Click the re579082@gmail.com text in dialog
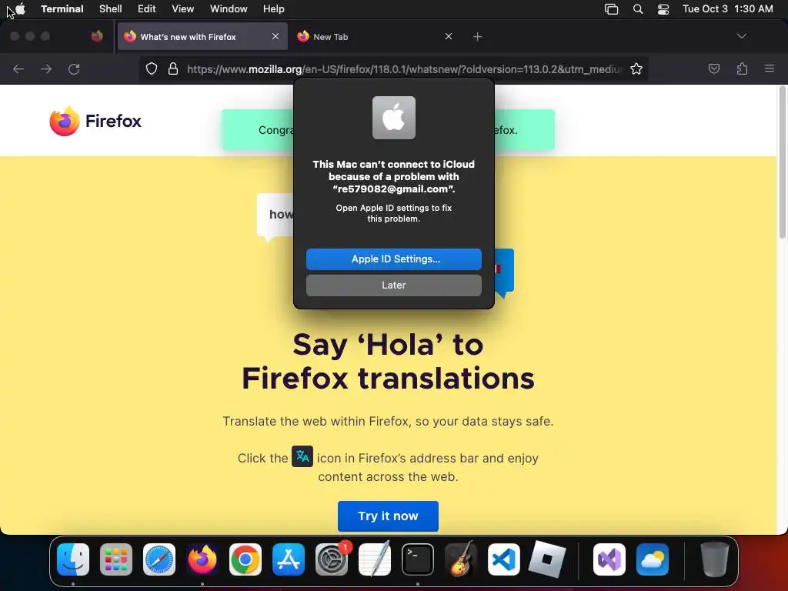788x591 pixels. click(394, 189)
